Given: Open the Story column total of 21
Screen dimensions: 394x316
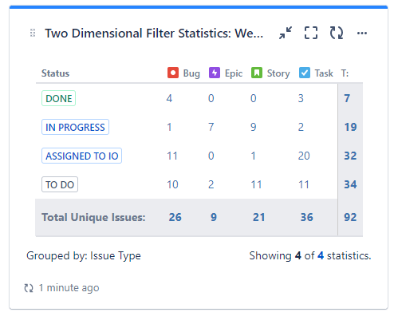Looking at the screenshot, I should (x=259, y=217).
